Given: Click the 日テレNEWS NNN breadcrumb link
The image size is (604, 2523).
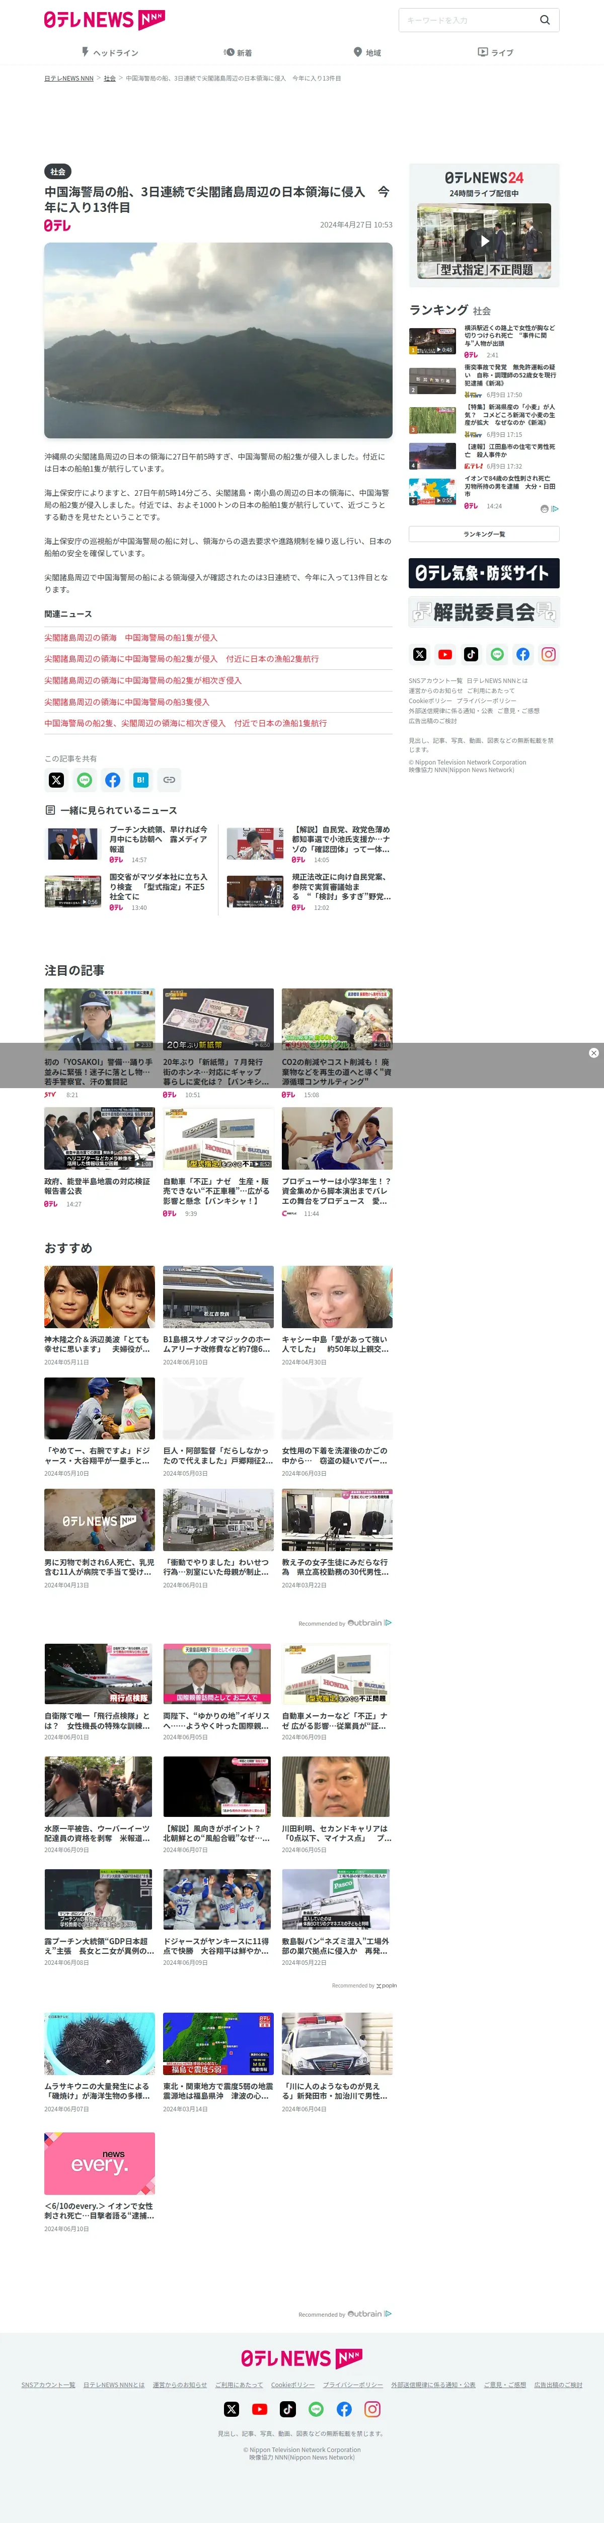Looking at the screenshot, I should [x=68, y=79].
